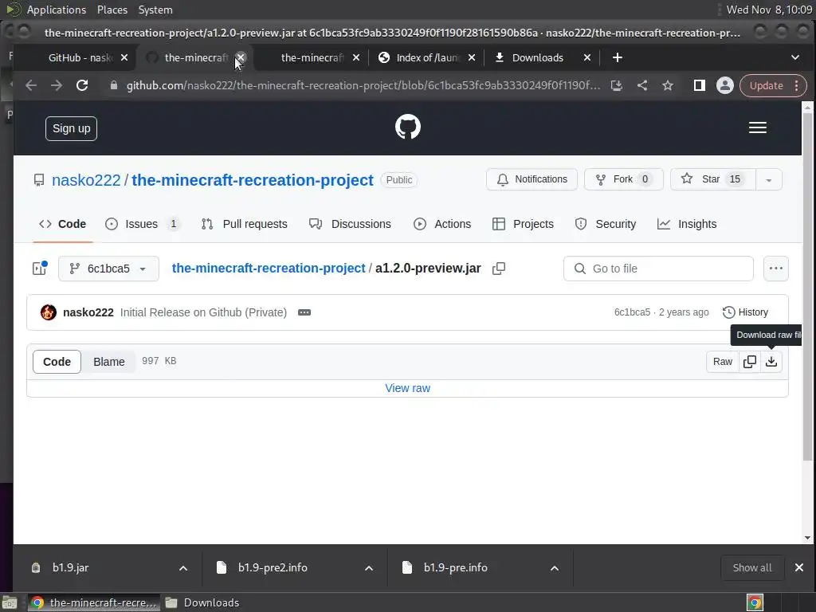Click the address bar URL
Image resolution: width=816 pixels, height=612 pixels.
pos(363,85)
